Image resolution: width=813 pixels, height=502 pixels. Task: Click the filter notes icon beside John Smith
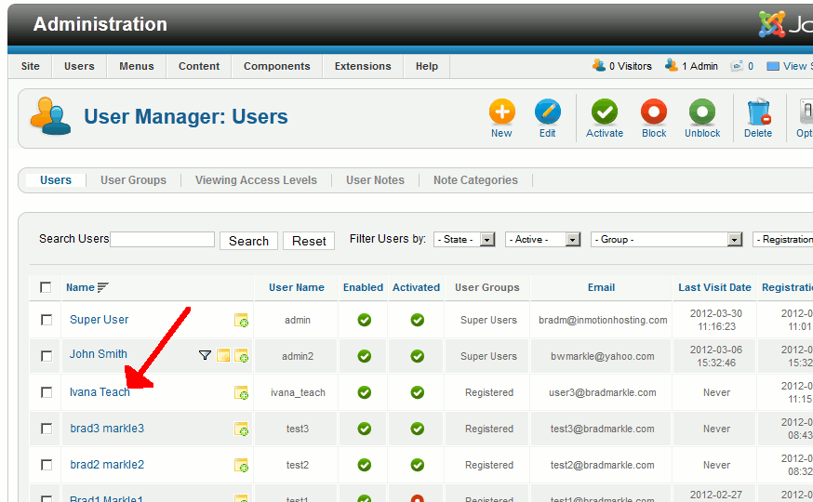(206, 355)
